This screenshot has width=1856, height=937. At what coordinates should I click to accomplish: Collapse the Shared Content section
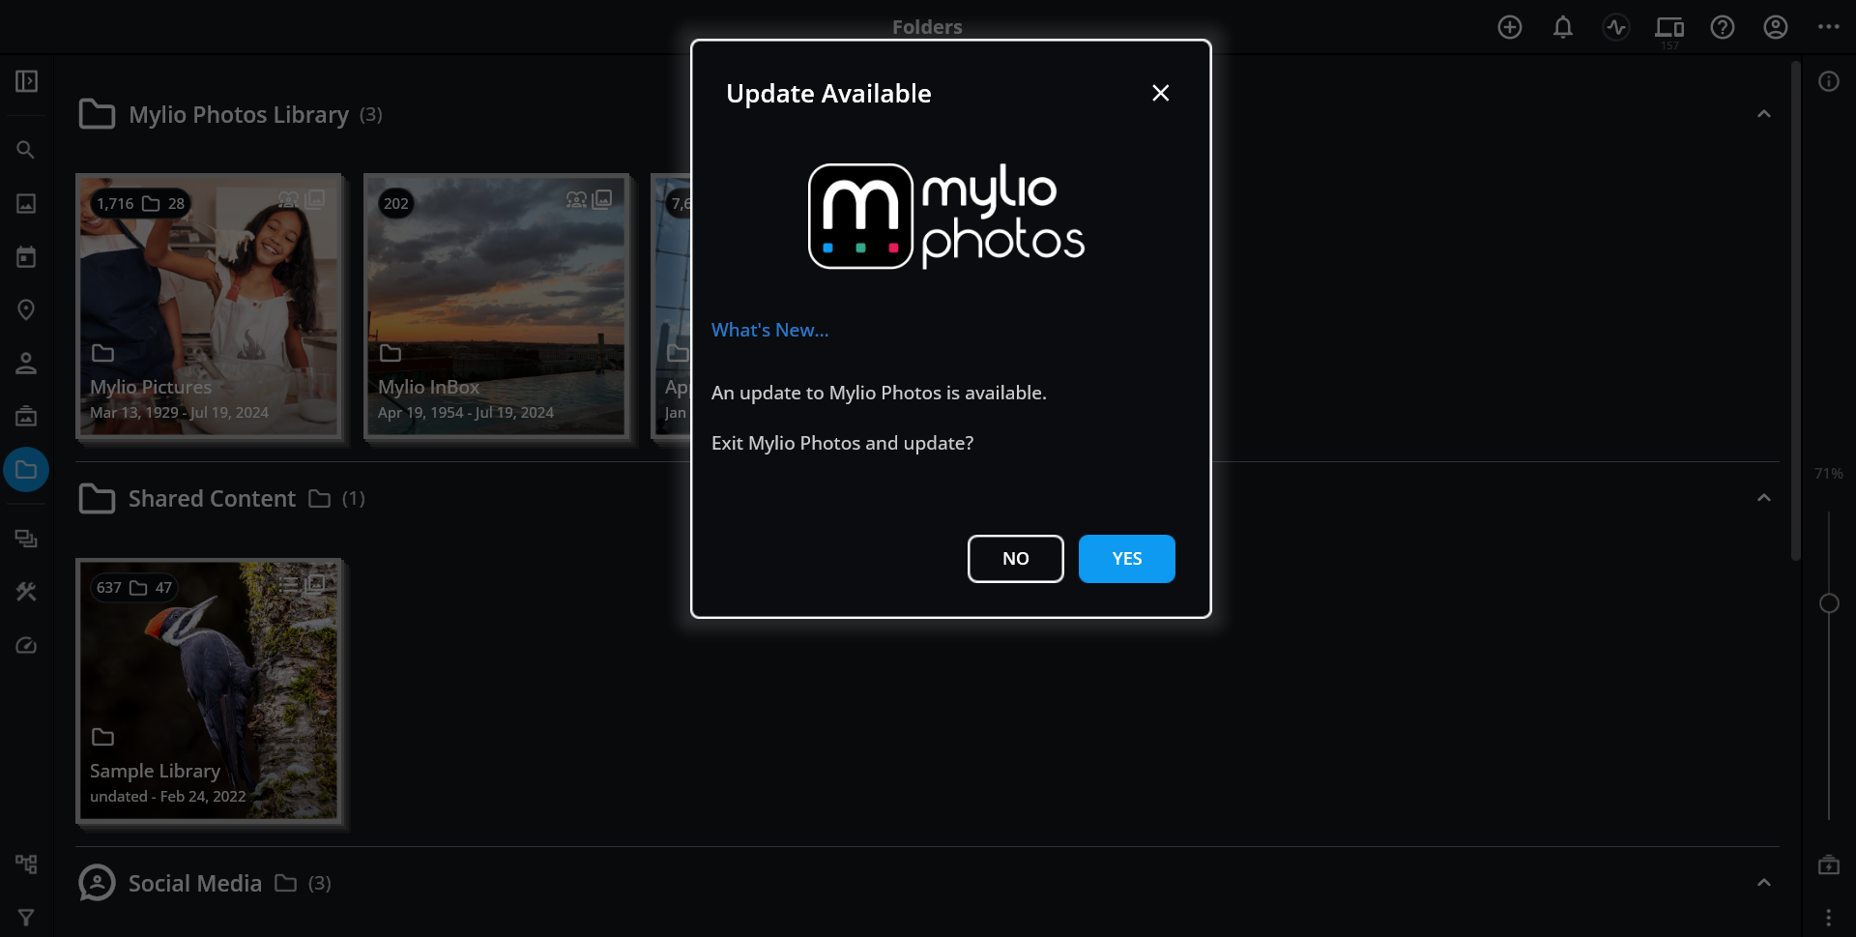(x=1763, y=498)
